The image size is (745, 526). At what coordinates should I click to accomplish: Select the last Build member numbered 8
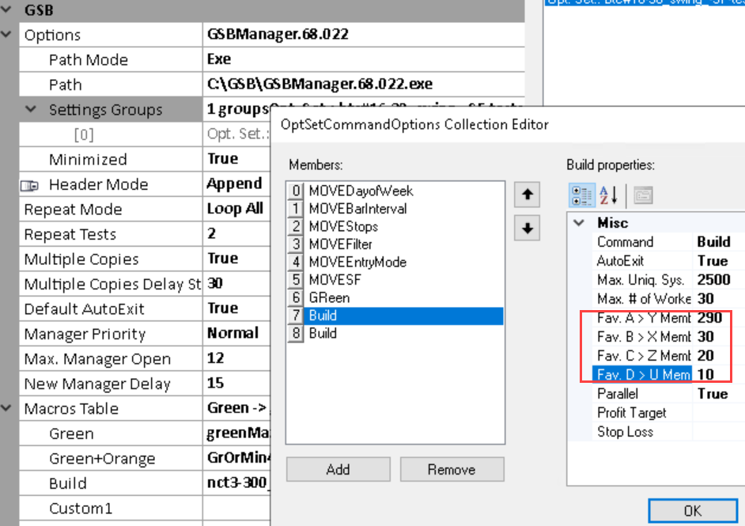pos(323,333)
